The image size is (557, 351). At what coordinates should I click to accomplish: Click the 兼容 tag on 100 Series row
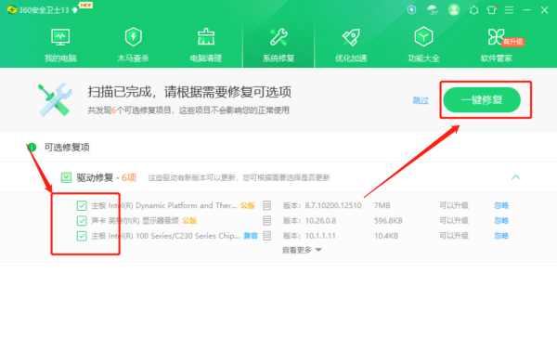[251, 236]
